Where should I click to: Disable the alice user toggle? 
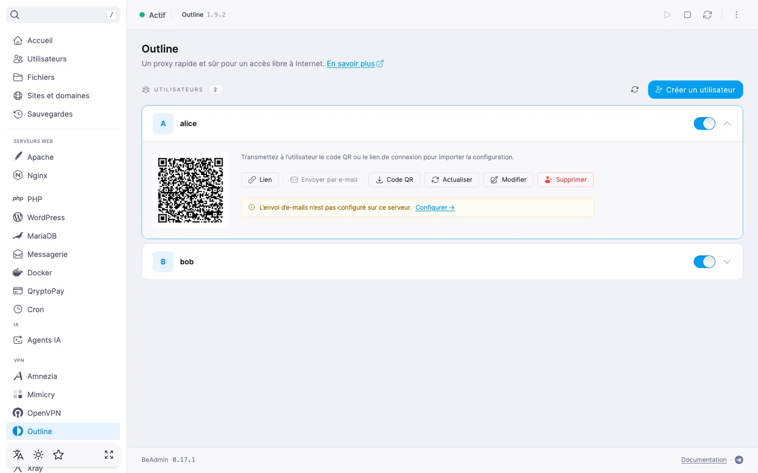pyautogui.click(x=704, y=124)
